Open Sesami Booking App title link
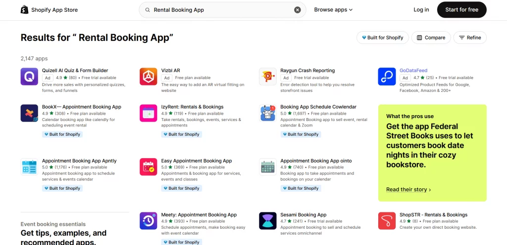 (304, 215)
